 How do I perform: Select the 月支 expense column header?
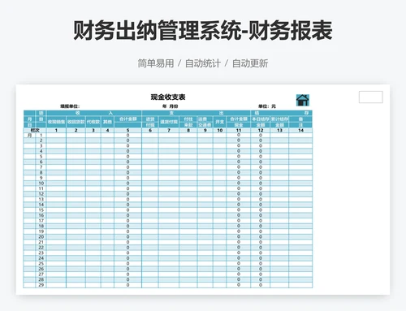[219, 122]
